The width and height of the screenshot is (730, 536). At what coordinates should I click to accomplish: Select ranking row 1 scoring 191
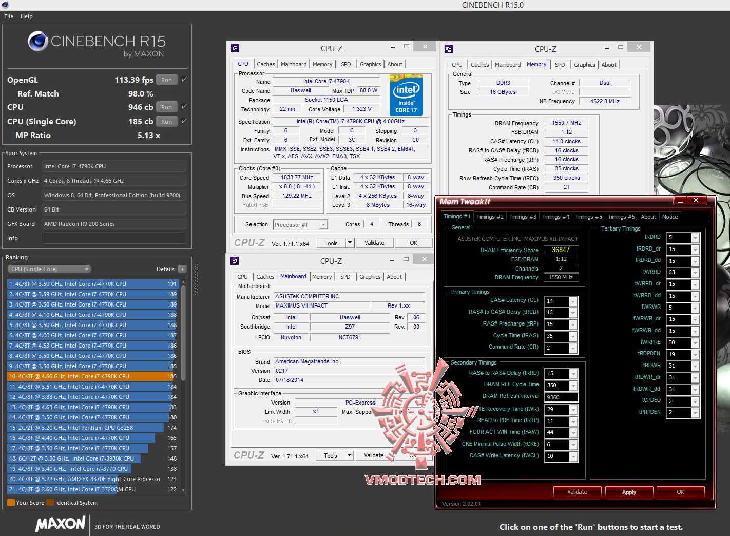(92, 284)
